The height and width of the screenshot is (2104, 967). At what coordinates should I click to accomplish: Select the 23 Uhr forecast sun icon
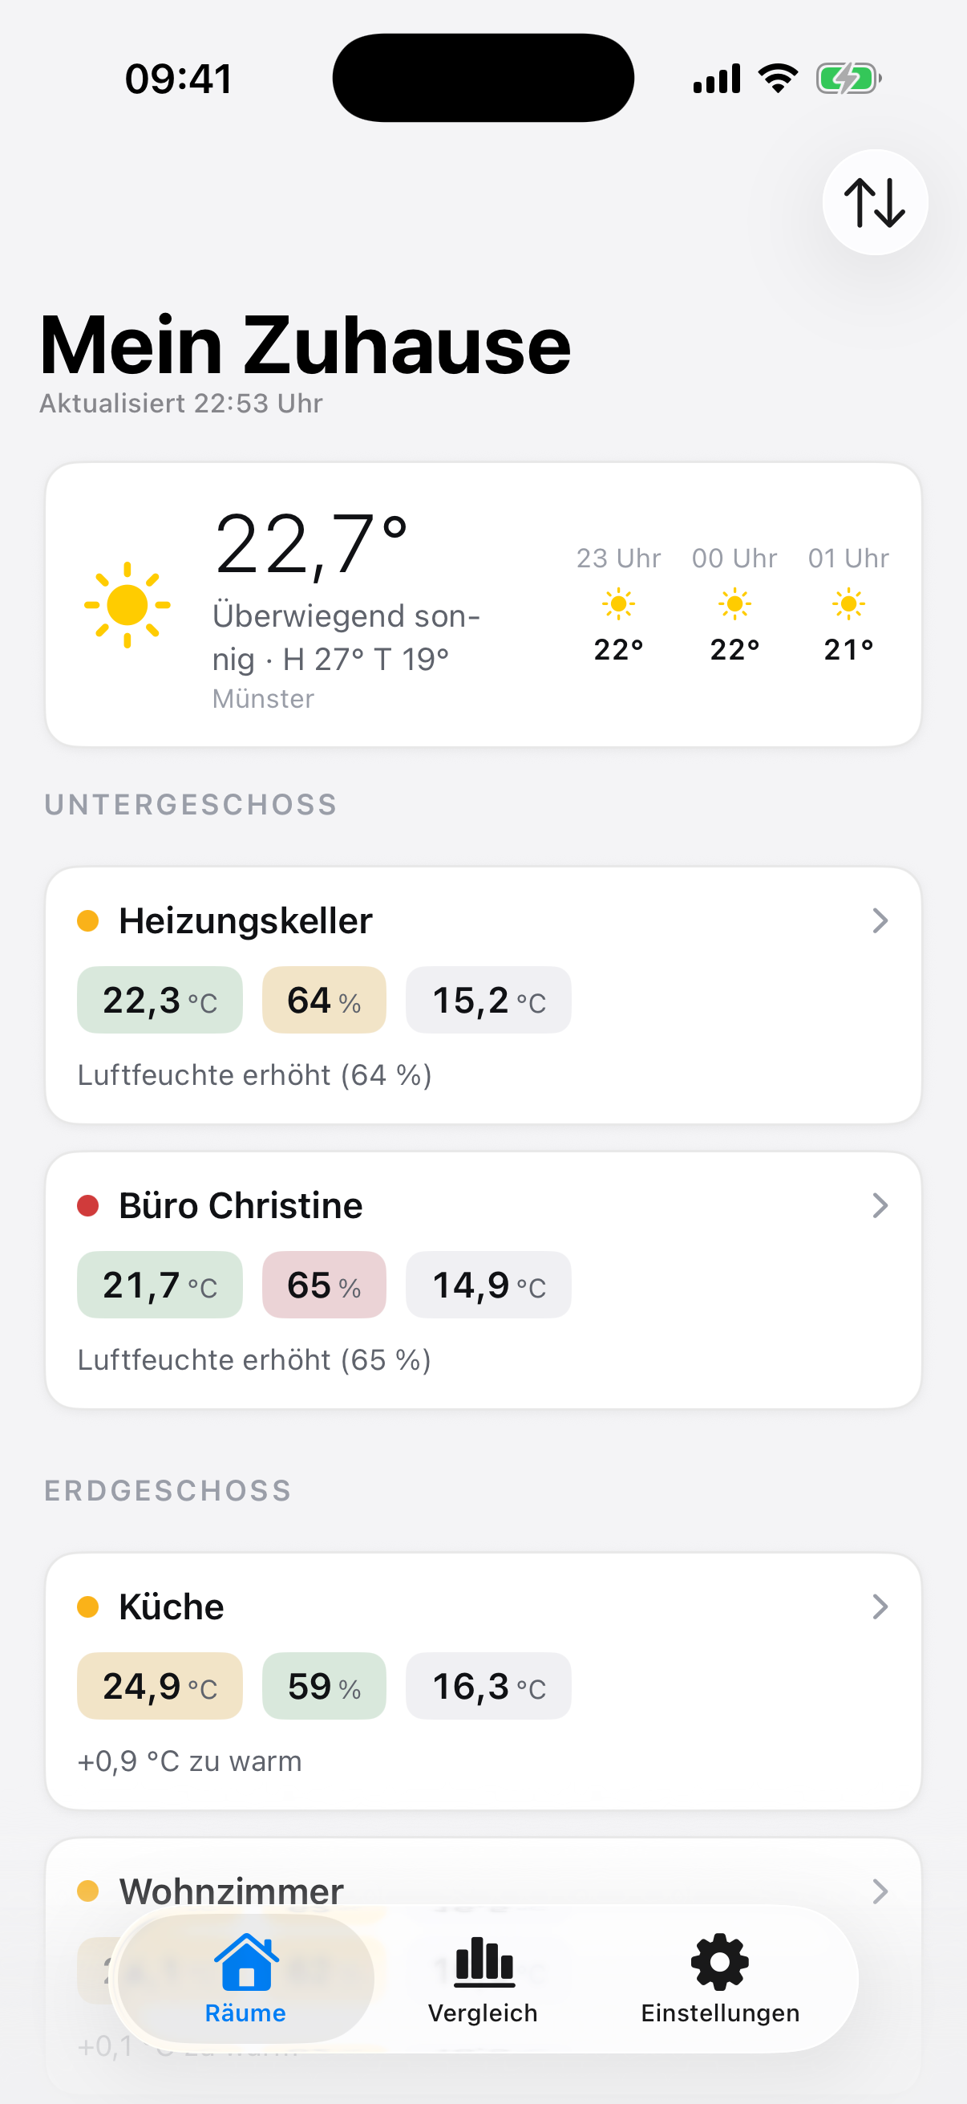coord(618,604)
